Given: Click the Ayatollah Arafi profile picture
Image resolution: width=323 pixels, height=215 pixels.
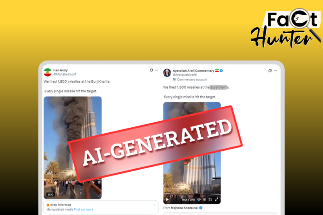Looking at the screenshot, I should click(x=167, y=73).
